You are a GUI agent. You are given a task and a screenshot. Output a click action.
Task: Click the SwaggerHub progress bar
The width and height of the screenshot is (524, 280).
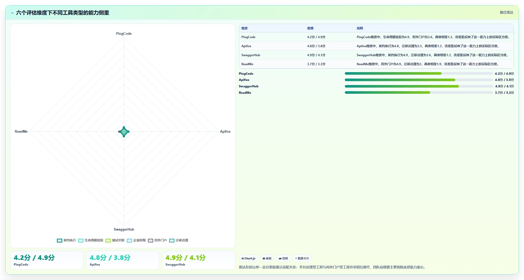tap(419, 86)
